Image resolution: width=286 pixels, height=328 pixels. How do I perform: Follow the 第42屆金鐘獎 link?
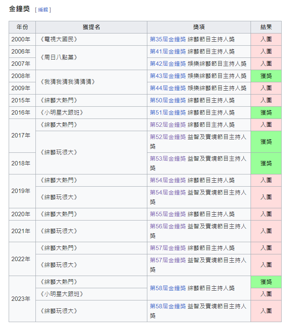(x=167, y=64)
